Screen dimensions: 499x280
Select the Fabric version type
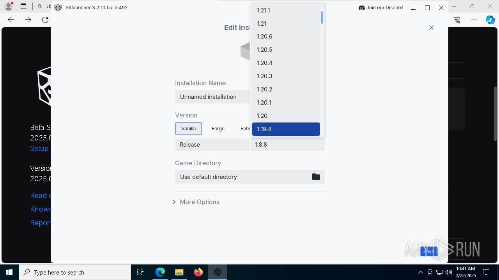pos(245,129)
